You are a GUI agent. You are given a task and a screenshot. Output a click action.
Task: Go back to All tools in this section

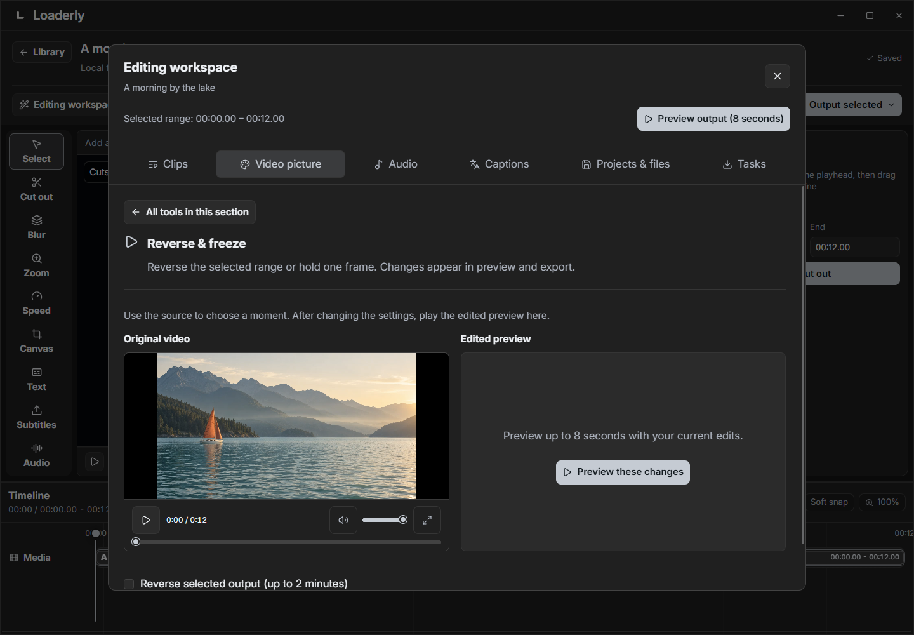click(190, 212)
